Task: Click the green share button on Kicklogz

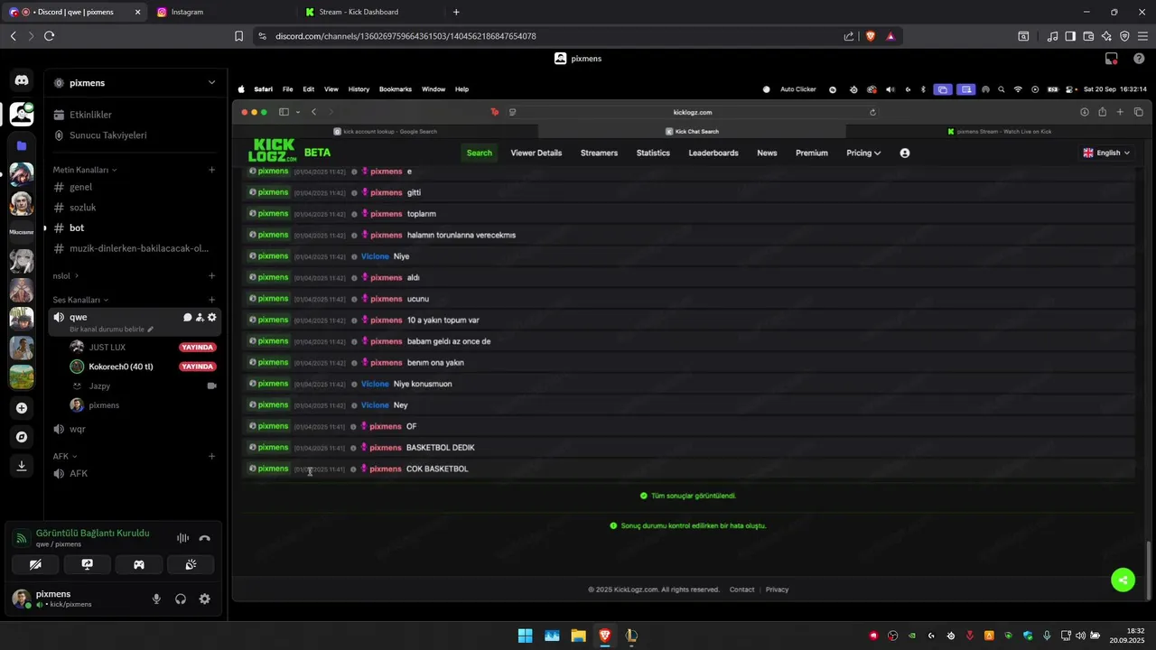Action: pos(1123,580)
